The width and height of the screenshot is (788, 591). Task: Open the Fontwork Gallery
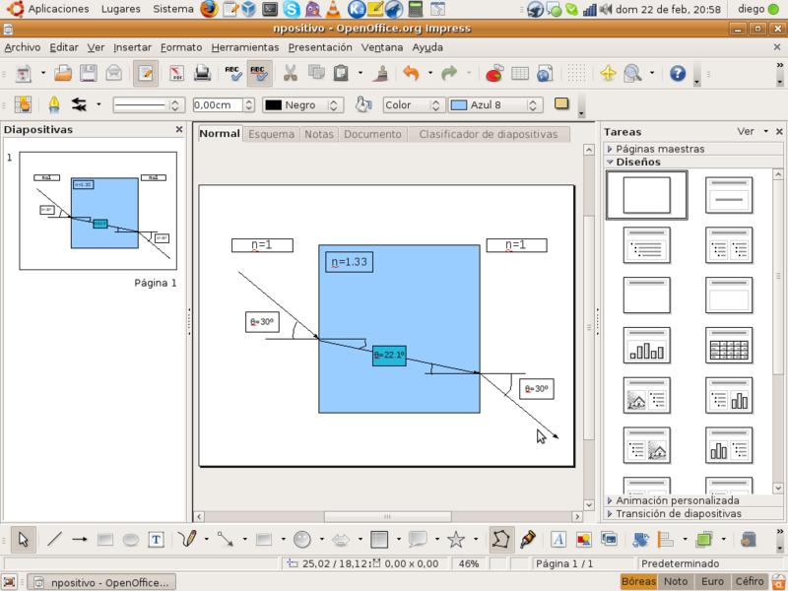pos(558,540)
